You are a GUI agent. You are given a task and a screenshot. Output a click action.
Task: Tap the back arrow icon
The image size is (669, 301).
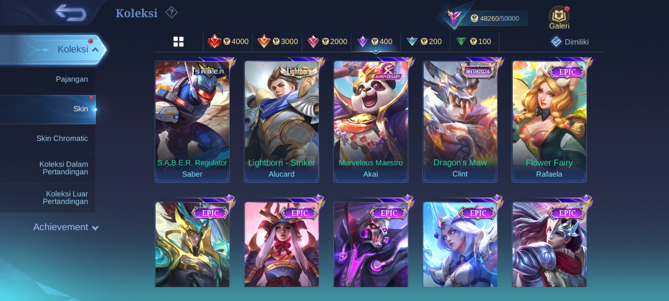click(71, 13)
